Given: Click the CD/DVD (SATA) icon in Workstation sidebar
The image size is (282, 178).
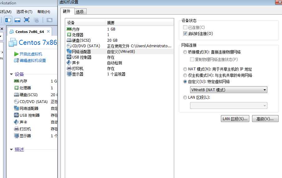Looking at the screenshot, I should [x=17, y=101].
